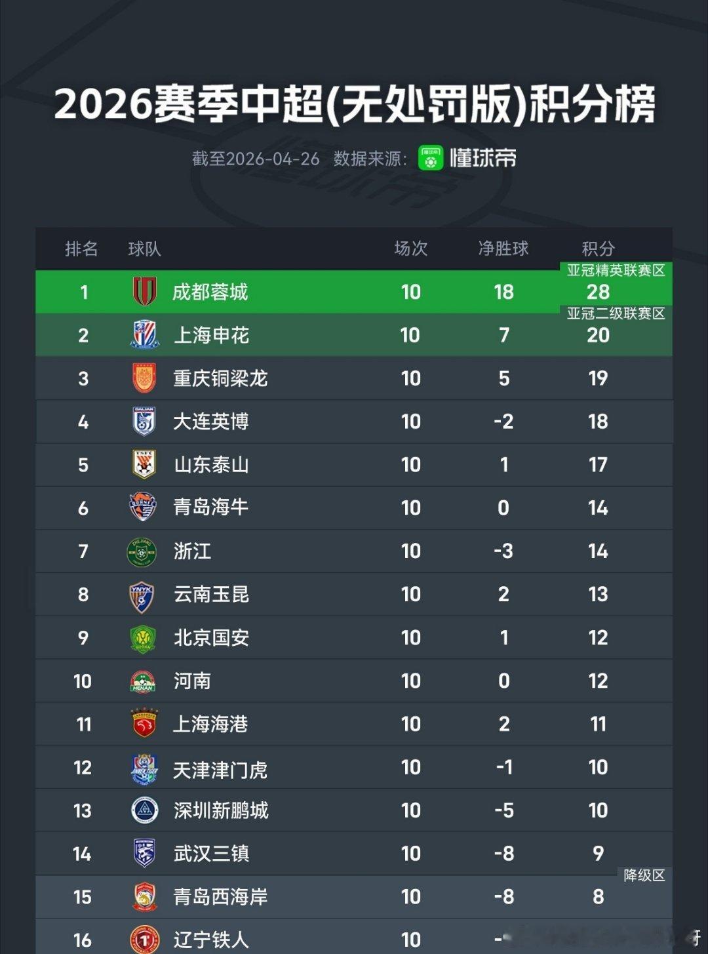
Task: Click the 降级区 relegation zone label
Action: point(644,875)
